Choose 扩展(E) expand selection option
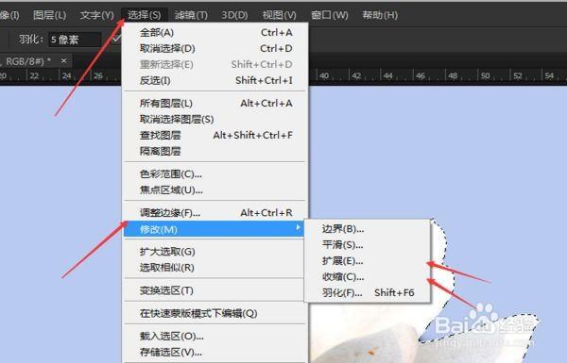Screen dimensions: 567x363 pos(368,260)
